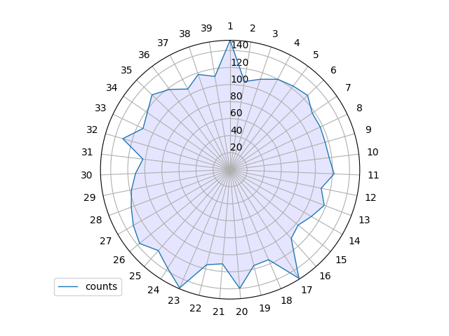Click the axis label '16'
The width and height of the screenshot is (449, 336).
click(325, 276)
